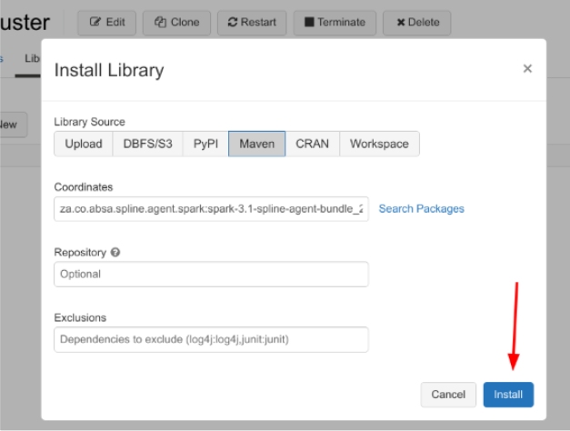The height and width of the screenshot is (431, 570).
Task: Open the Search Packages link
Action: point(421,209)
